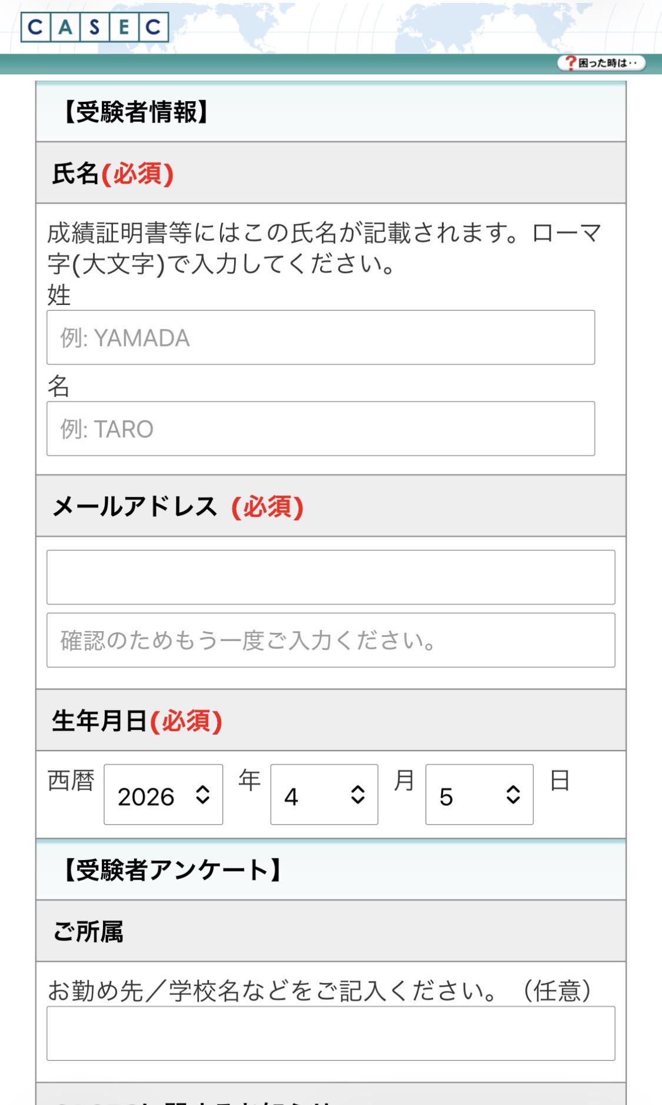This screenshot has height=1105, width=662.
Task: Open the year selector showing 2026
Action: (164, 795)
